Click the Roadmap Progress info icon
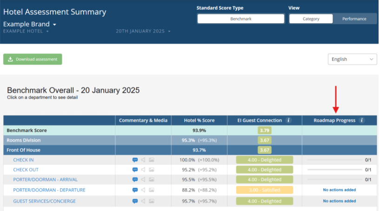Screen dimensions: 380x211 362,120
